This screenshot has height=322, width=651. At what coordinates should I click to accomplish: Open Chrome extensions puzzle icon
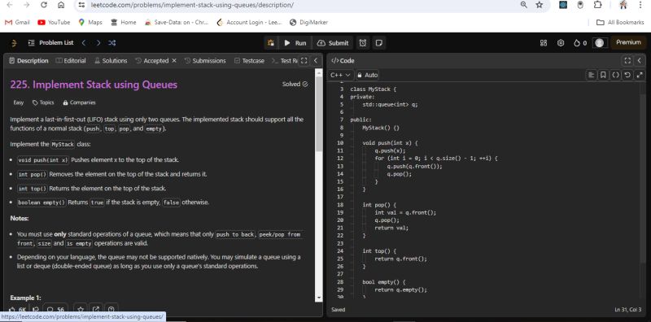(x=597, y=5)
